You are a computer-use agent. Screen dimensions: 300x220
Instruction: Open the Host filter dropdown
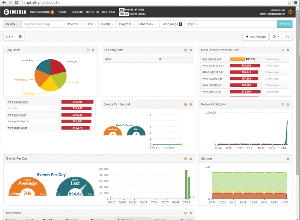pos(91,24)
